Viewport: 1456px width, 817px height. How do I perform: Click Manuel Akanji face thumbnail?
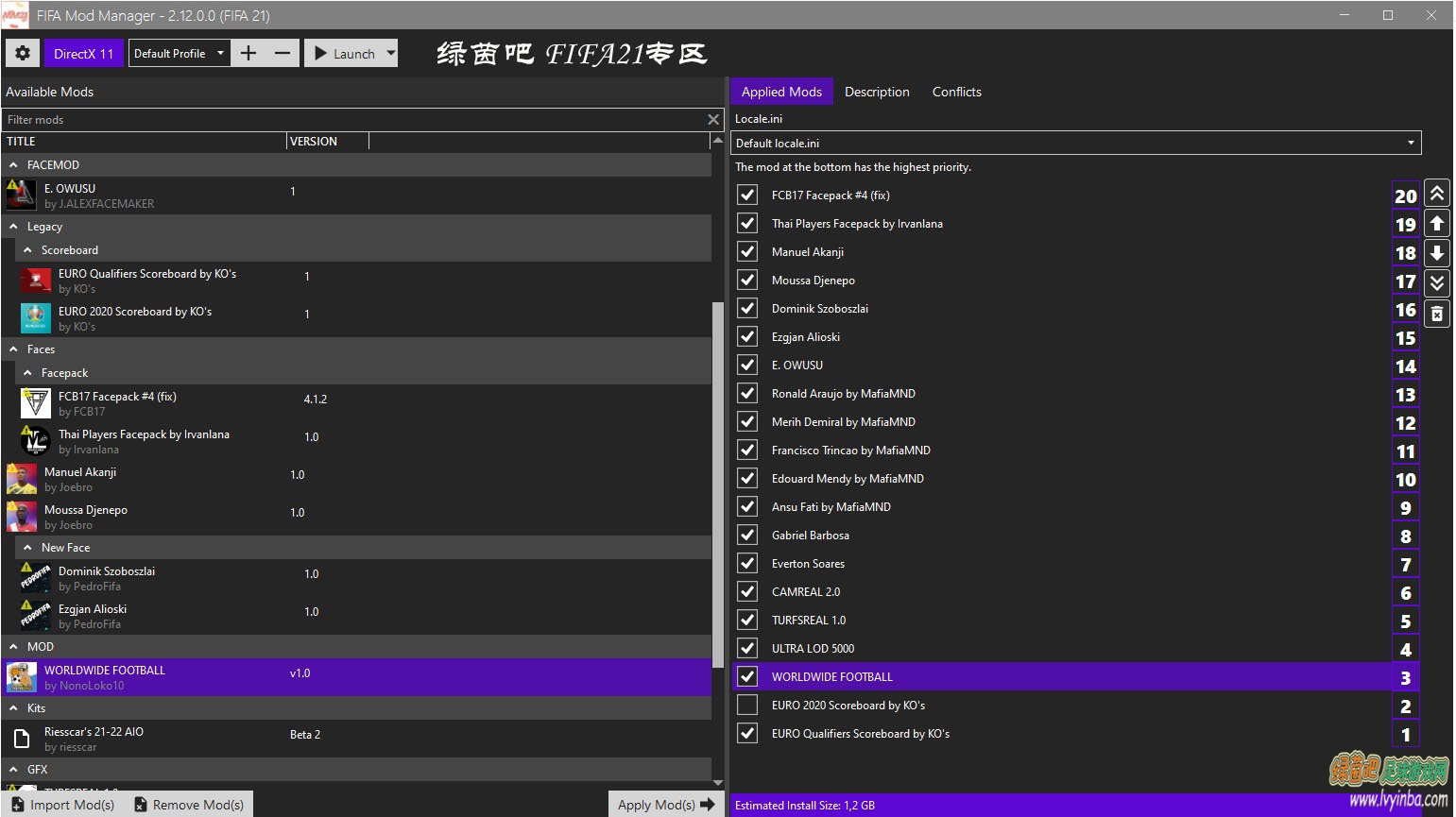[22, 479]
